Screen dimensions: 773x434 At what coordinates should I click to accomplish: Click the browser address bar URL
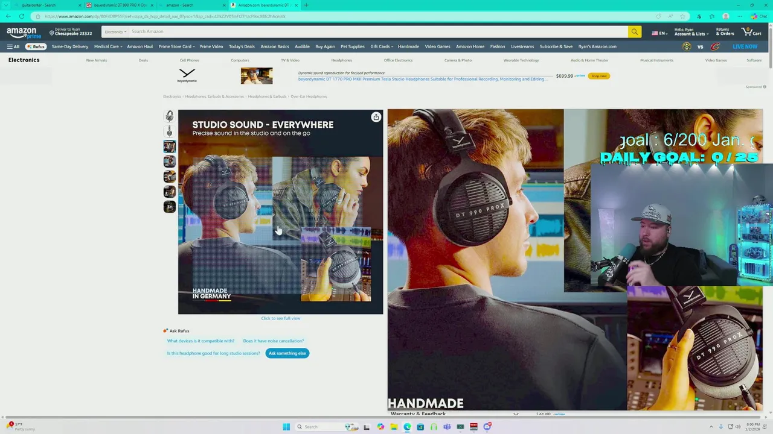click(164, 16)
